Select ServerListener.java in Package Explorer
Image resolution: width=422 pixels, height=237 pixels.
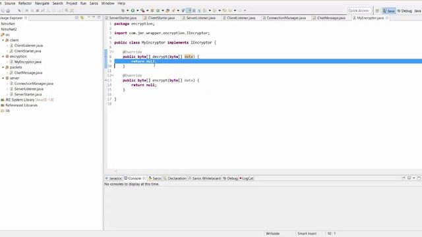pyautogui.click(x=29, y=89)
